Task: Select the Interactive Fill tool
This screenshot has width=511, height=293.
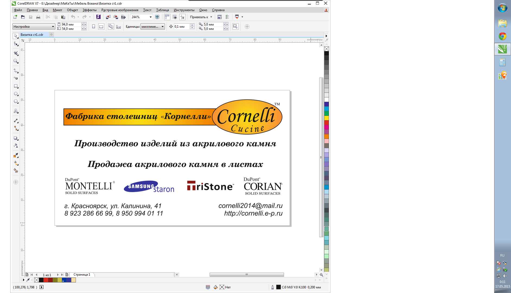Action: tap(16, 163)
